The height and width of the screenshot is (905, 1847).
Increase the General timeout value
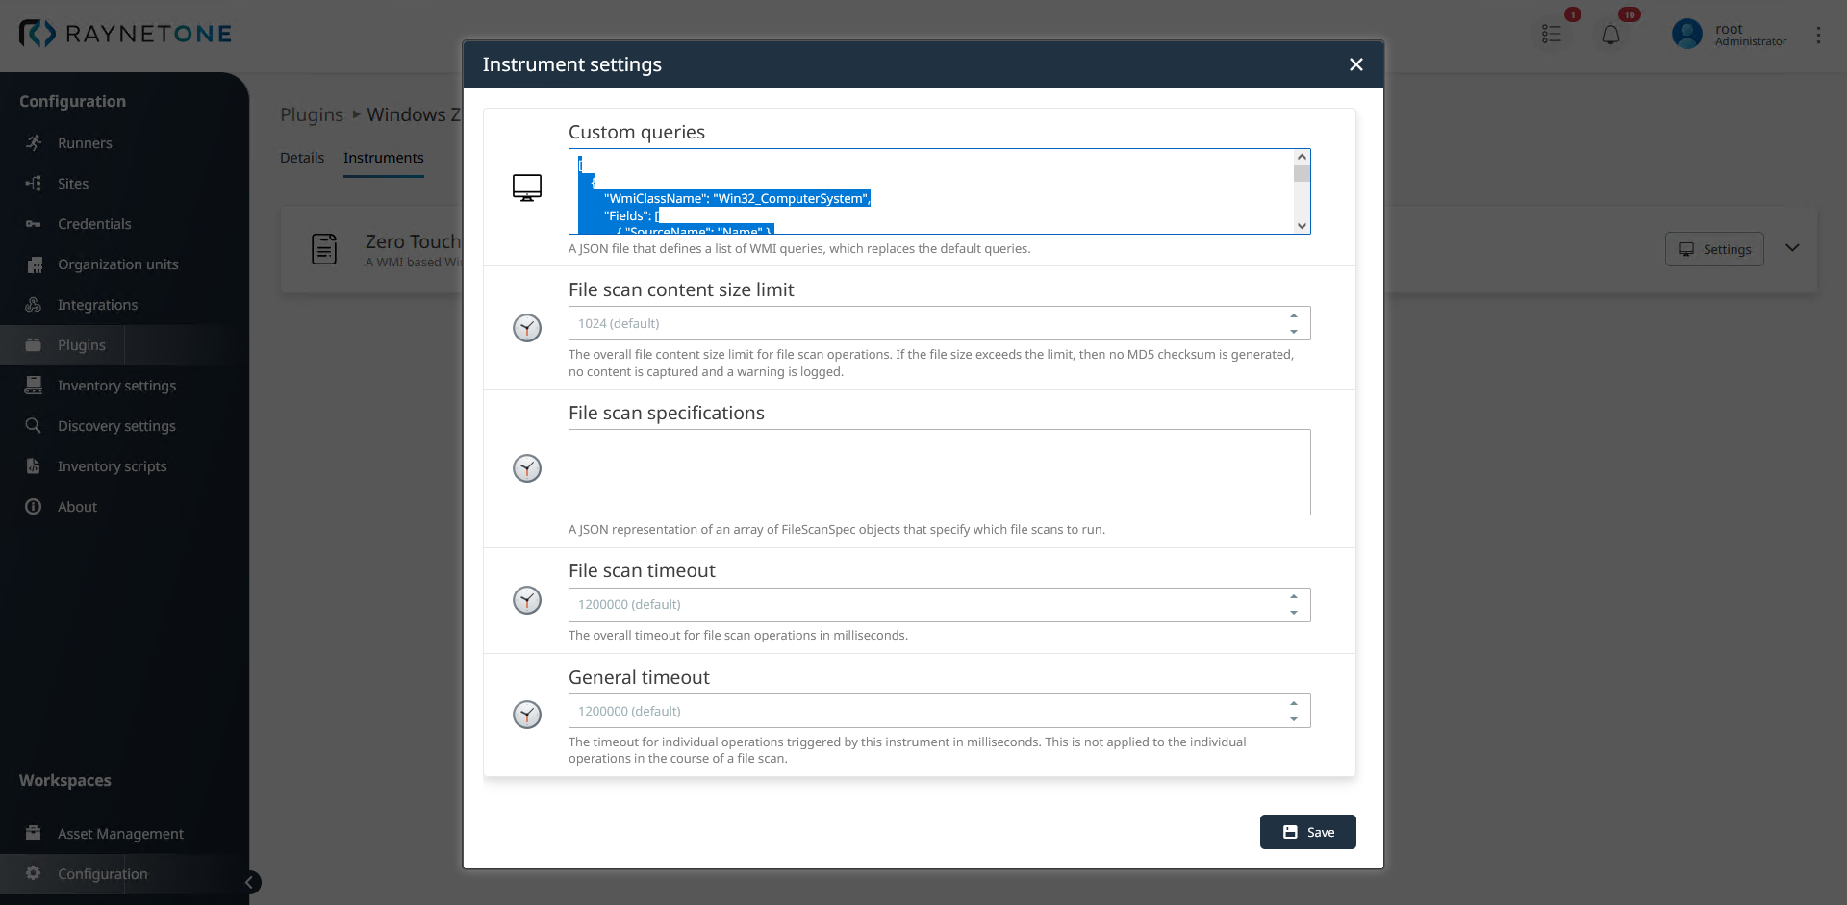click(1294, 703)
